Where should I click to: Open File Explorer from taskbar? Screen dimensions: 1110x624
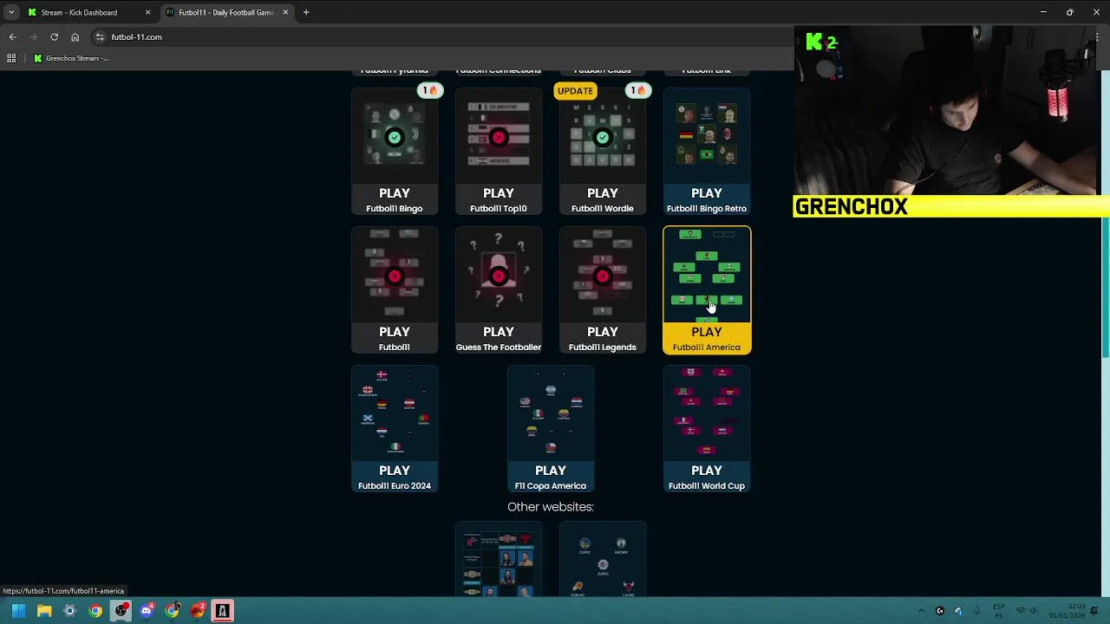coord(44,611)
